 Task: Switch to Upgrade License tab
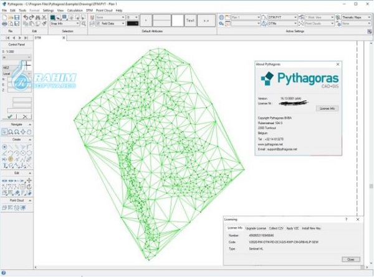[256, 228]
